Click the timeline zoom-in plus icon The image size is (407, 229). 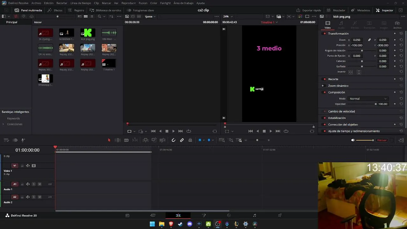coord(269,140)
